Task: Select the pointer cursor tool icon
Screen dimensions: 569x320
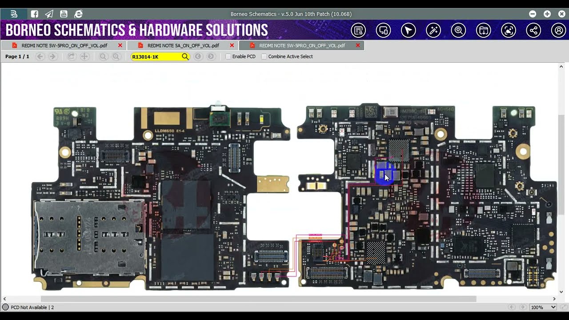Action: click(408, 30)
